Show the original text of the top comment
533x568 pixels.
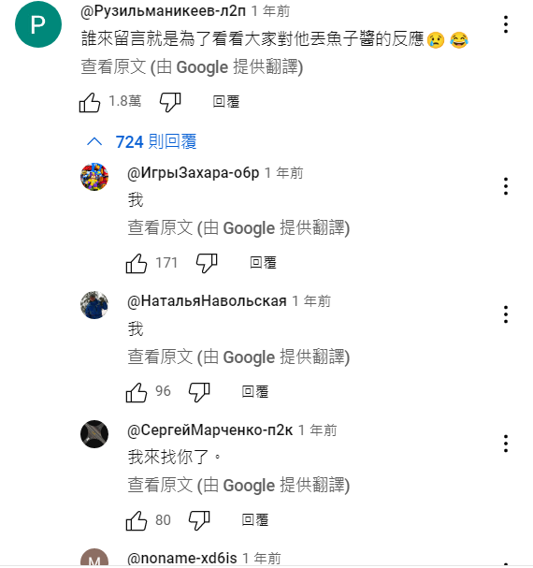(x=192, y=67)
